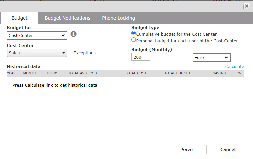Click the MONTH column header

(29, 73)
